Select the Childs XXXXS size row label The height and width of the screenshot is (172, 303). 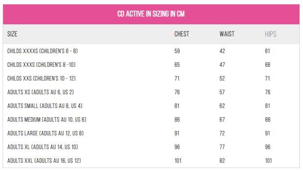tap(42, 51)
